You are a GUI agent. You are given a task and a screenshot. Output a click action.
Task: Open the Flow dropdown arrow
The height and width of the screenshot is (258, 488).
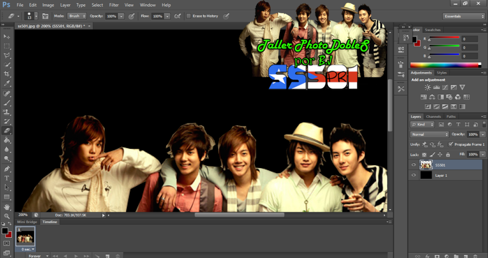point(167,16)
